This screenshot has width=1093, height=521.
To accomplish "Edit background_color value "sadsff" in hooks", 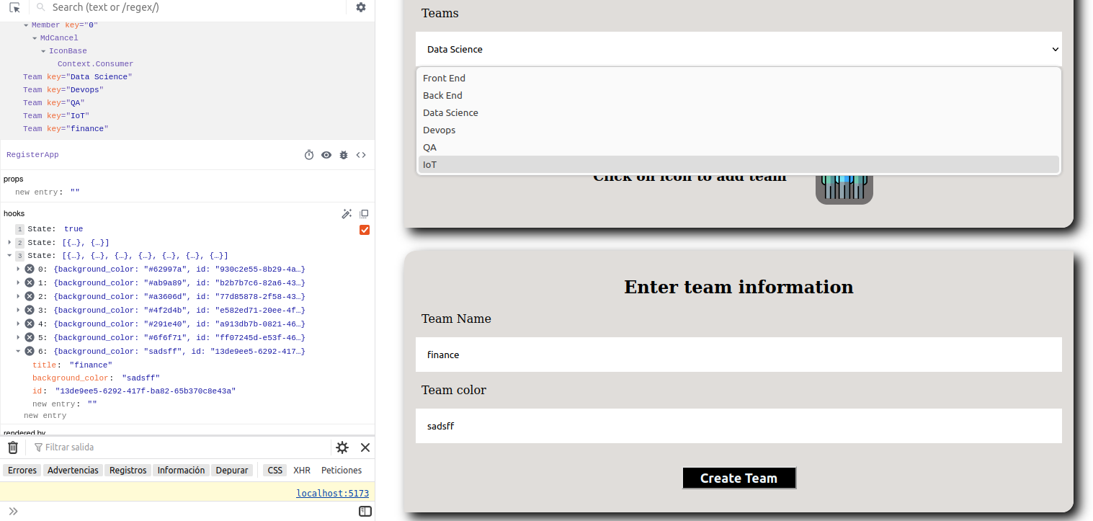I will click(x=140, y=378).
